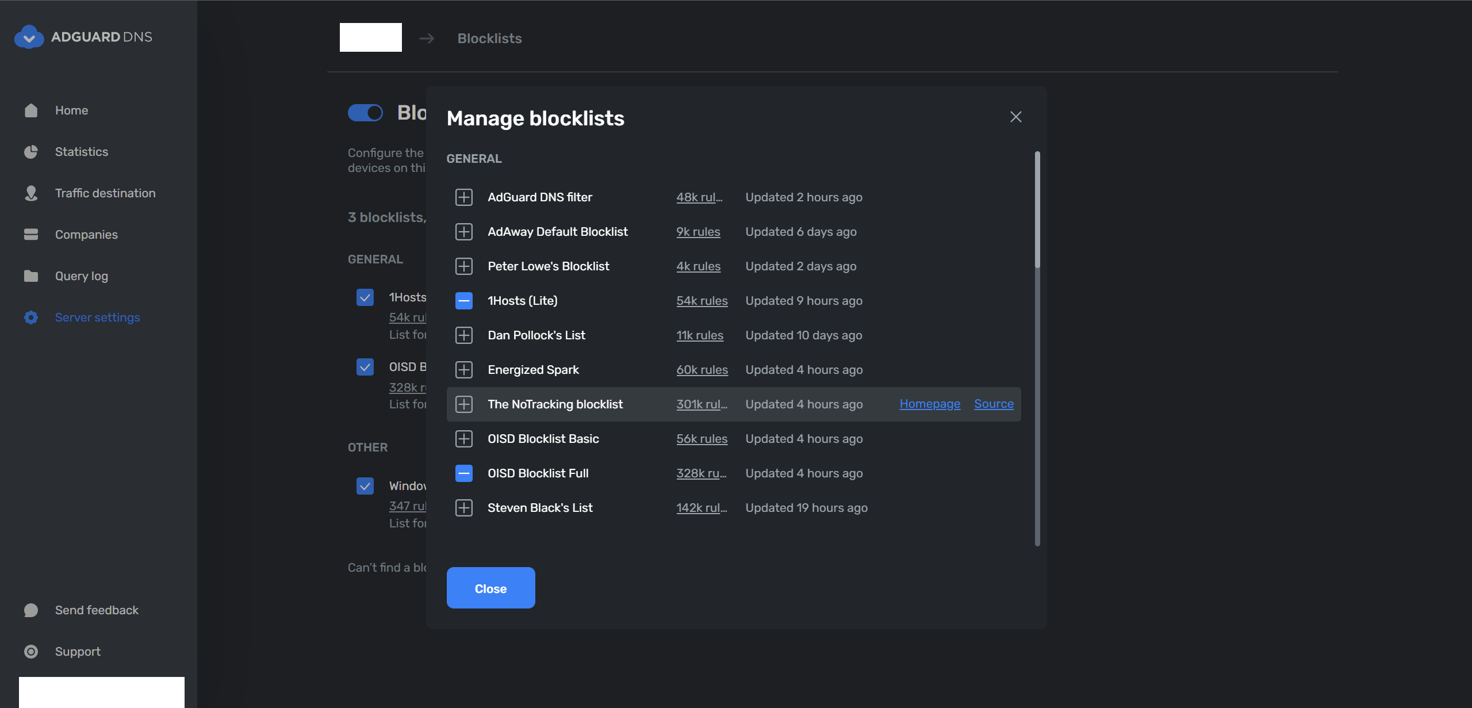Viewport: 1472px width, 708px height.
Task: Click the Close button in the dialog
Action: click(x=490, y=587)
